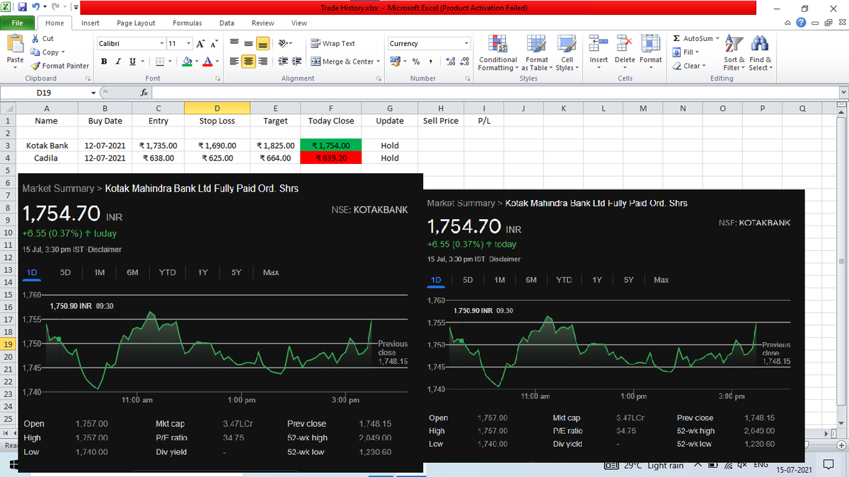
Task: Toggle Middle Align
Action: (248, 44)
